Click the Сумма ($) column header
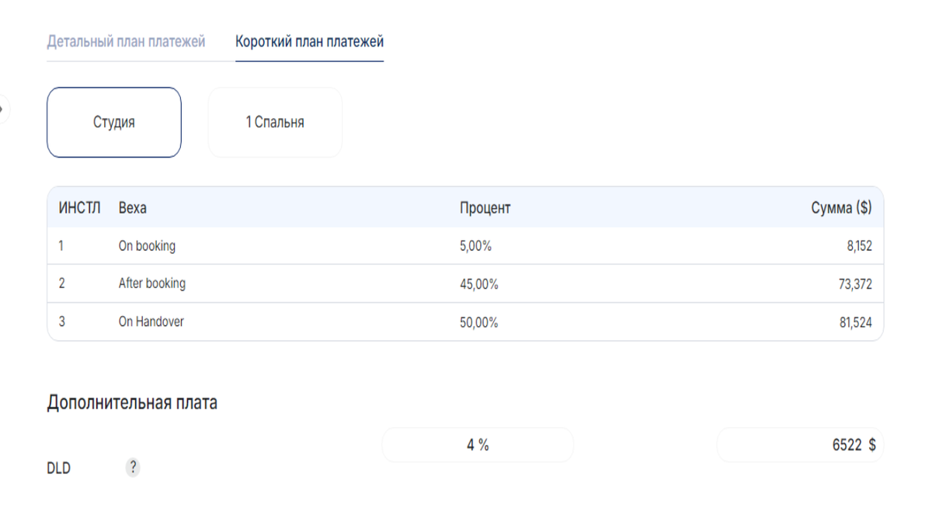 pyautogui.click(x=841, y=208)
